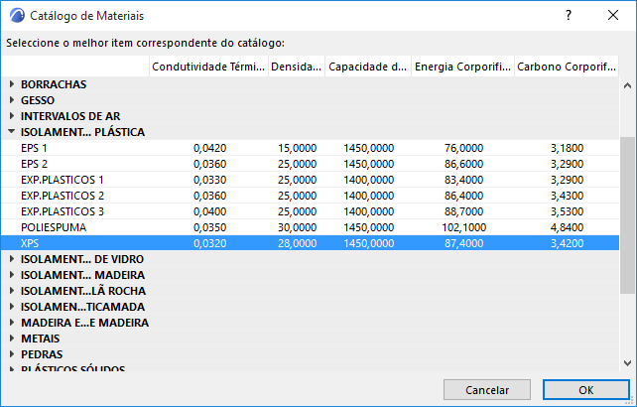
Task: Expand the METAIS category
Action: click(12, 339)
